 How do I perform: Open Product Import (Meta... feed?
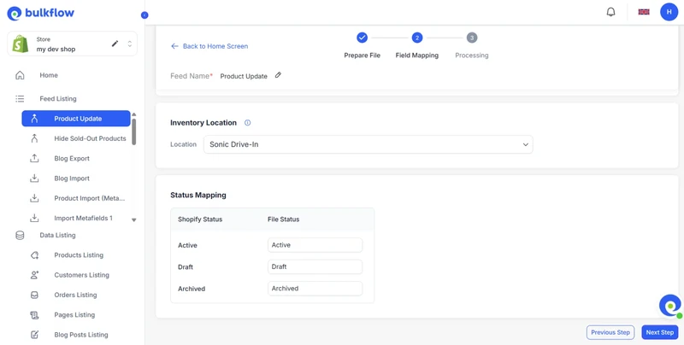click(x=90, y=198)
